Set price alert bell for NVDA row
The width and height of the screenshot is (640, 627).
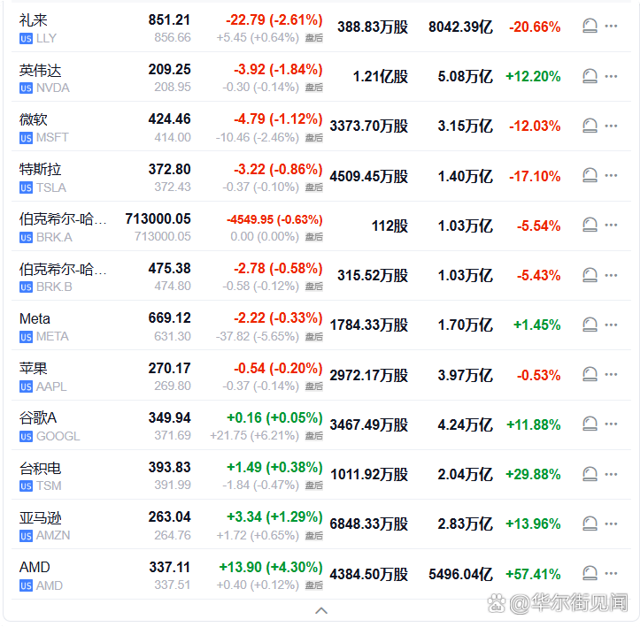pyautogui.click(x=590, y=76)
